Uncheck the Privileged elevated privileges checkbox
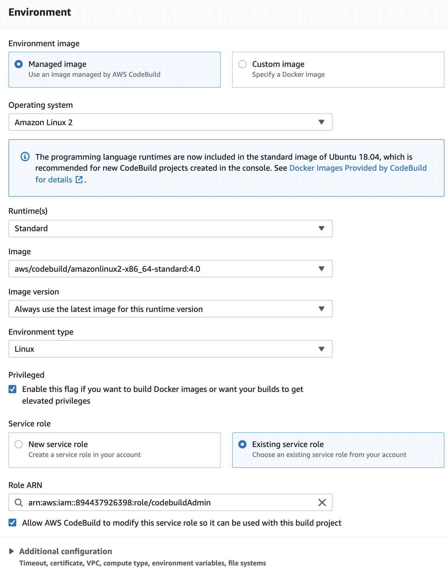Viewport: 448px width, 574px height. tap(12, 389)
